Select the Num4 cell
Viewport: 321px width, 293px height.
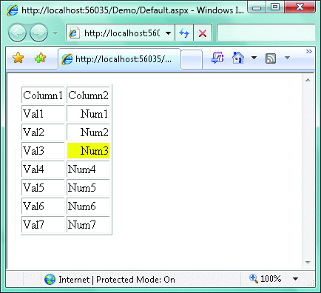[x=88, y=169]
